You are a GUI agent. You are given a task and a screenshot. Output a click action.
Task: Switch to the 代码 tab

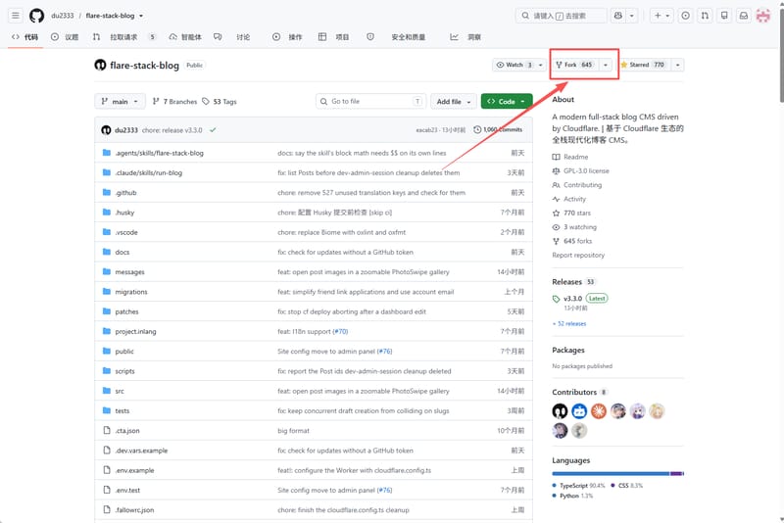tap(25, 37)
